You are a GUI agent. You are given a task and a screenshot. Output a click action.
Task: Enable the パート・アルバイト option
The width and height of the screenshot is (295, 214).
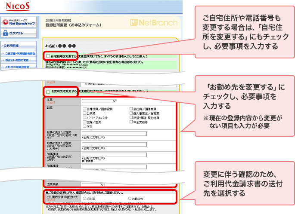[x=84, y=118]
